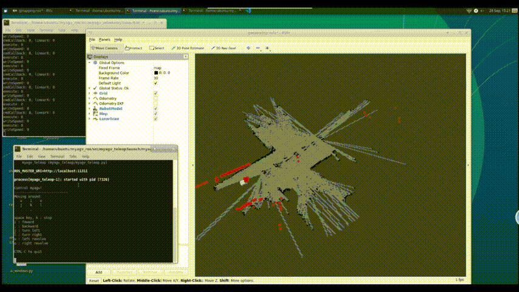Choose the Select tool in RViz

click(x=157, y=47)
